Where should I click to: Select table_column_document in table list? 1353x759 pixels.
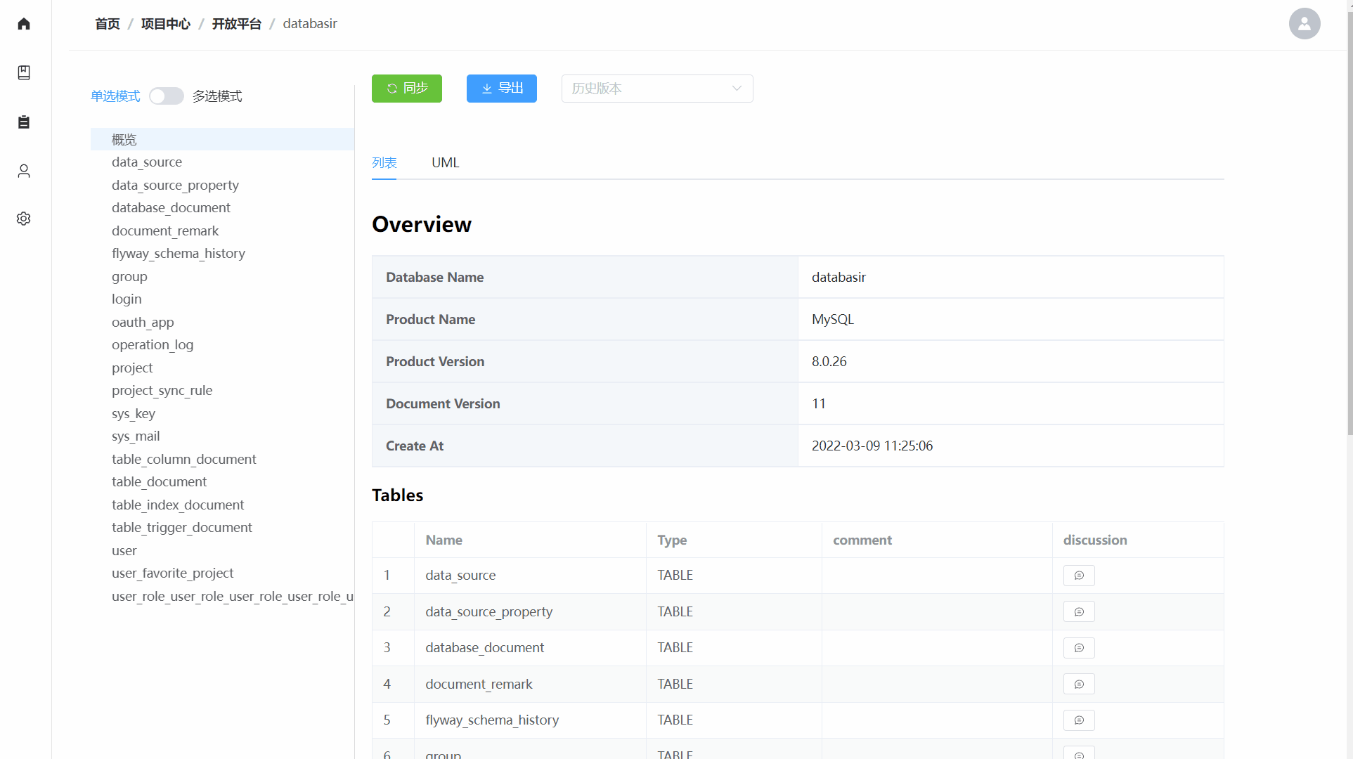point(183,460)
